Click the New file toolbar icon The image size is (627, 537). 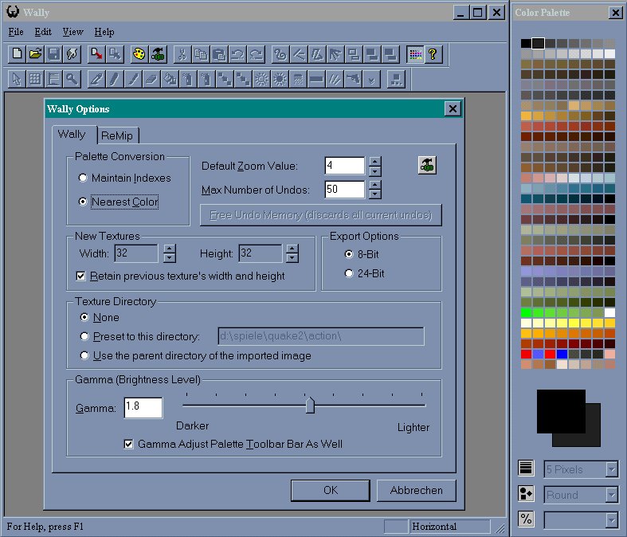pyautogui.click(x=17, y=54)
